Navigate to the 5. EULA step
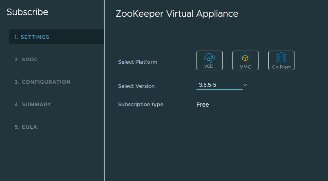 pyautogui.click(x=26, y=127)
